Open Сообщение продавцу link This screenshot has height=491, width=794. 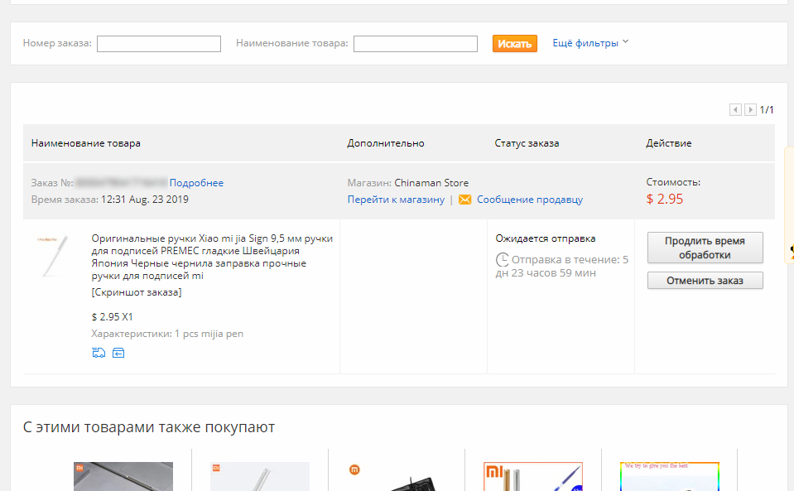530,200
